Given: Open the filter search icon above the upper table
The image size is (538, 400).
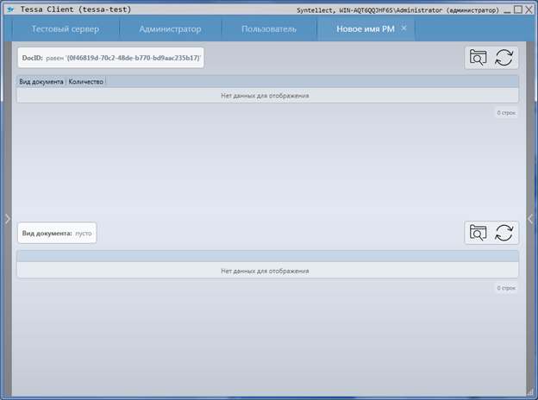Looking at the screenshot, I should [x=479, y=58].
